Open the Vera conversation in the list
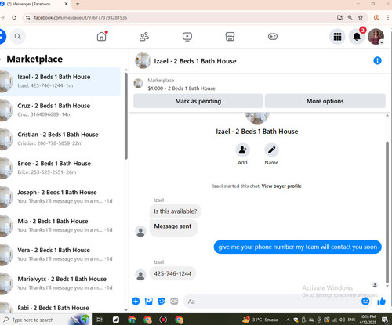392x325 pixels. coord(60,255)
